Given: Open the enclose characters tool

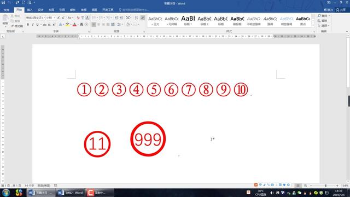Looking at the screenshot, I should click(x=86, y=25).
